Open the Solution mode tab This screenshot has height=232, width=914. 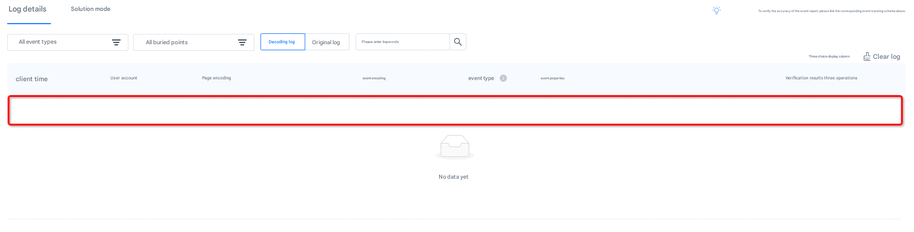click(x=90, y=9)
